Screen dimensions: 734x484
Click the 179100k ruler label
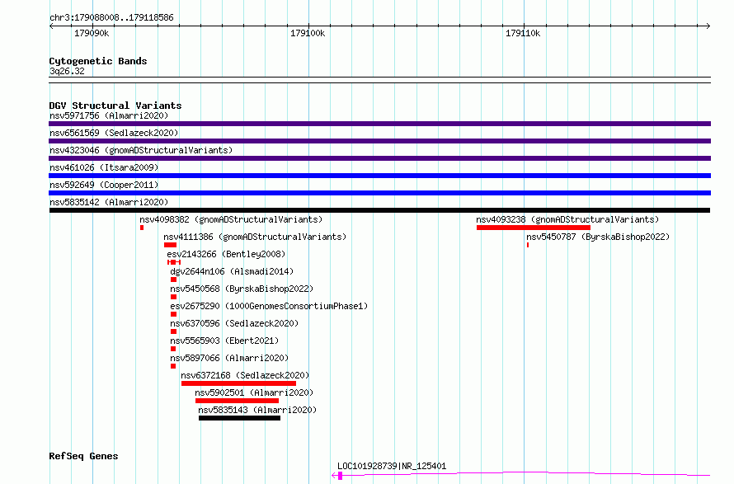coord(308,33)
